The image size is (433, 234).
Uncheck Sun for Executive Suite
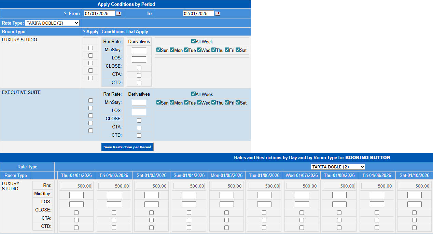tap(158, 102)
